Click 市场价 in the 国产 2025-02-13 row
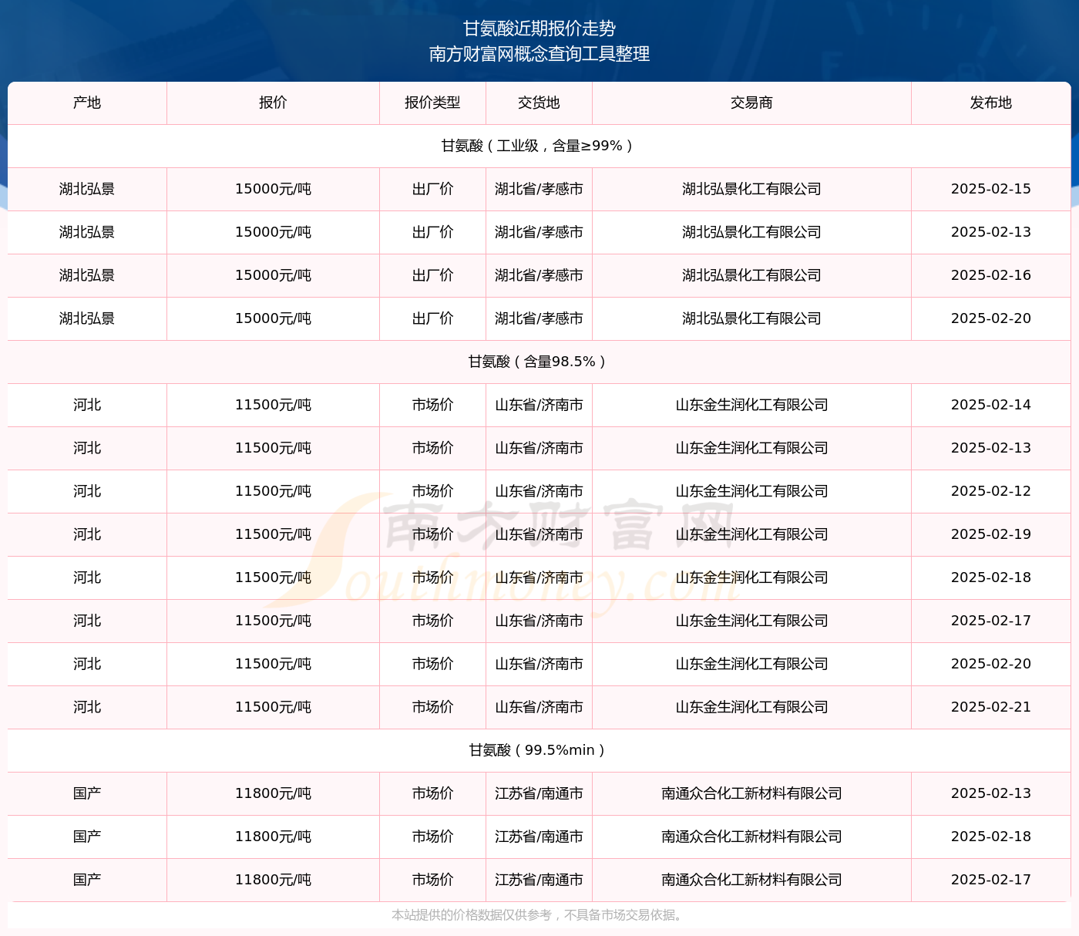Screen dimensions: 1079x936 [x=432, y=793]
